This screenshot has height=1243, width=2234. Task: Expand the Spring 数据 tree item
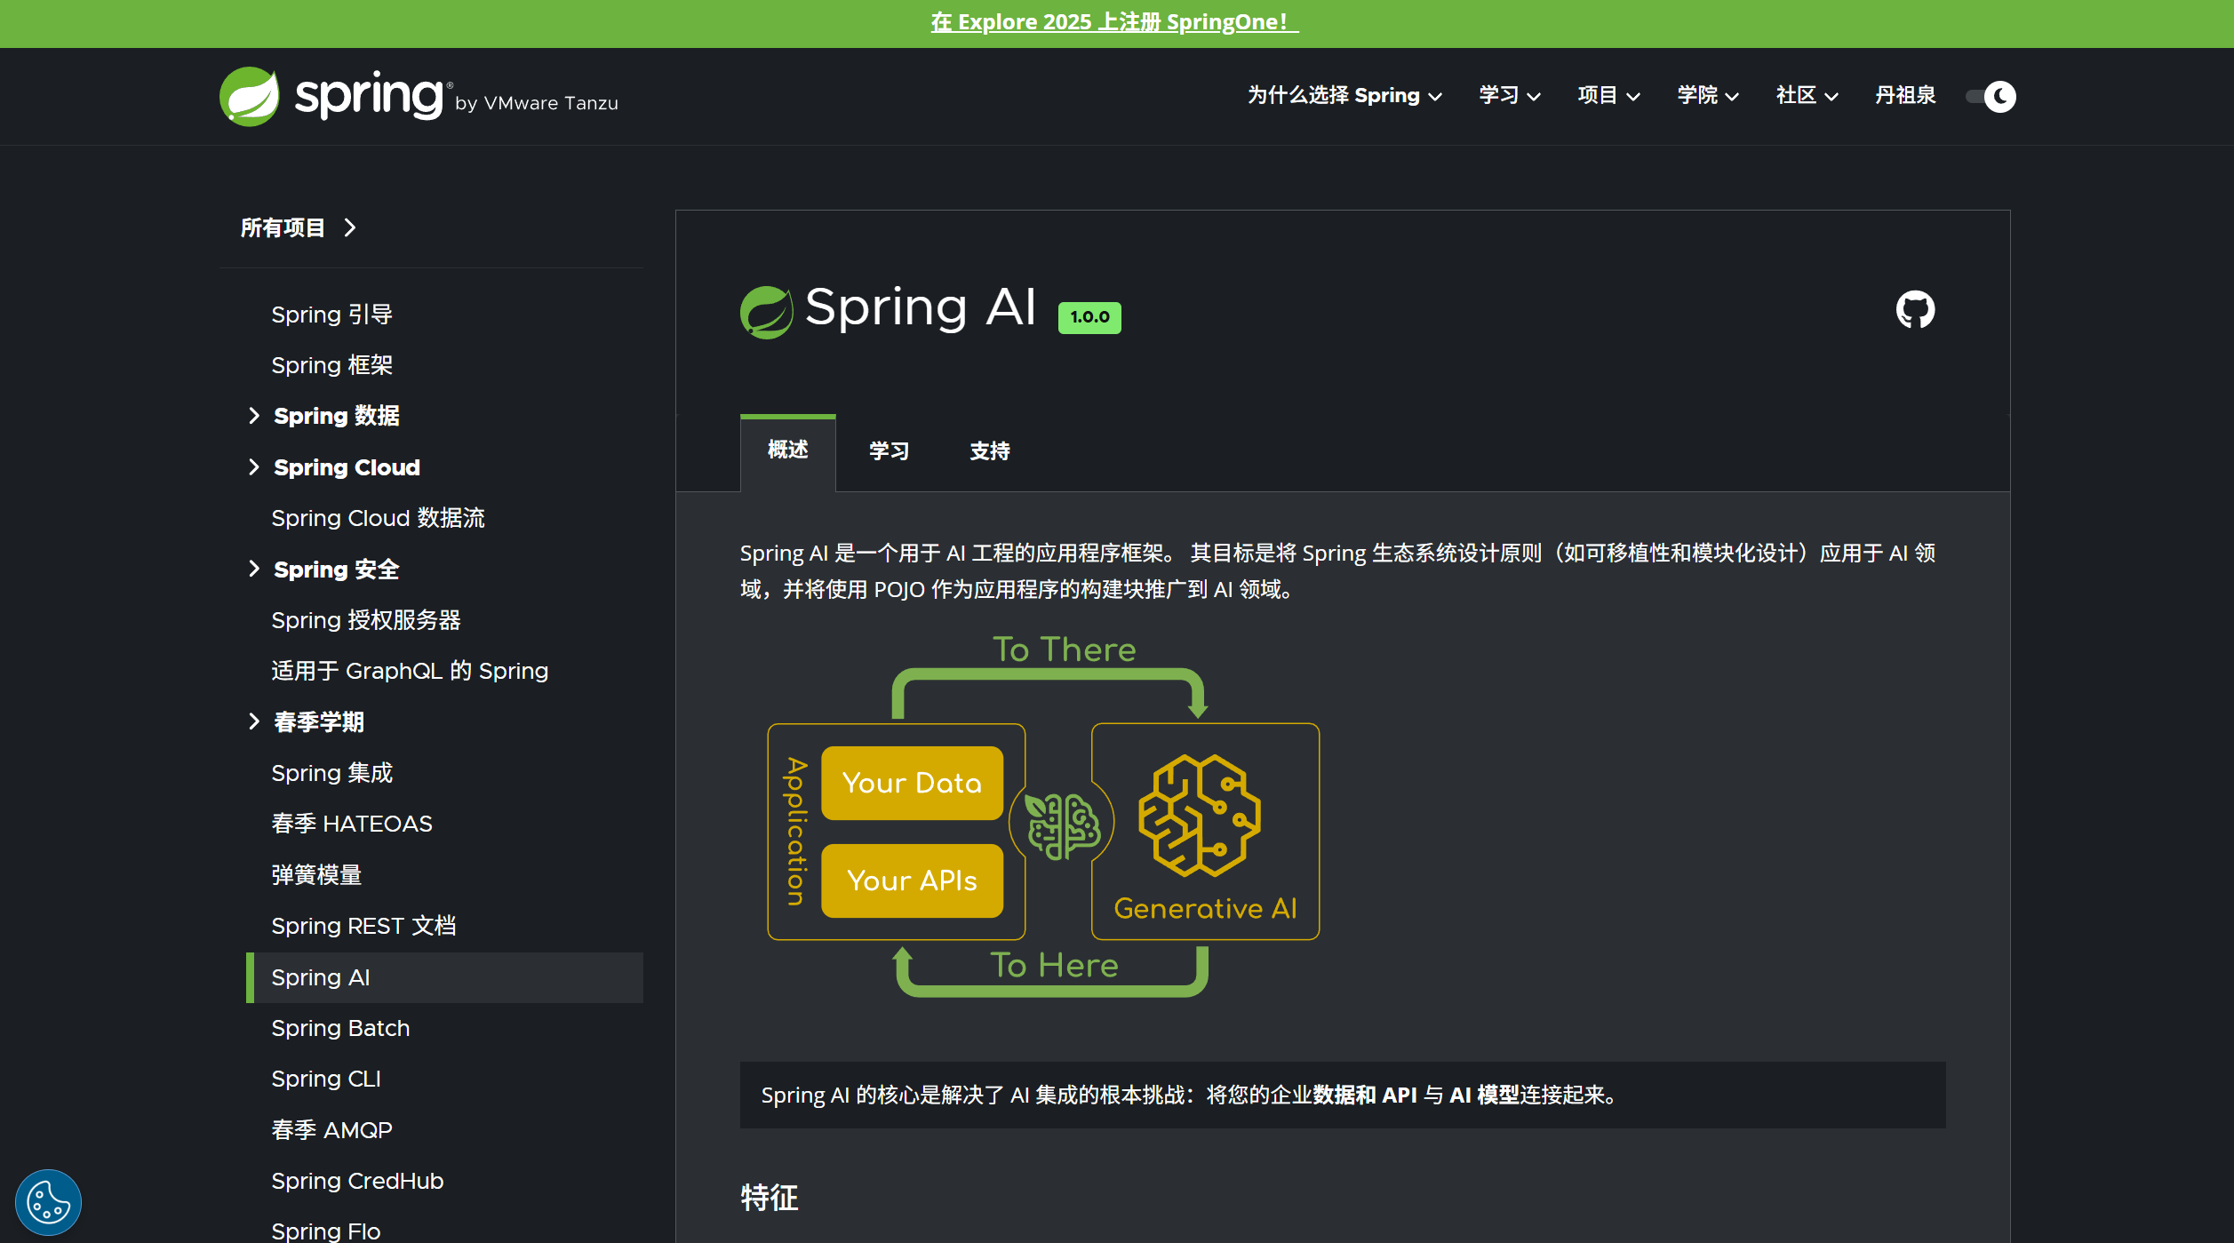(254, 416)
